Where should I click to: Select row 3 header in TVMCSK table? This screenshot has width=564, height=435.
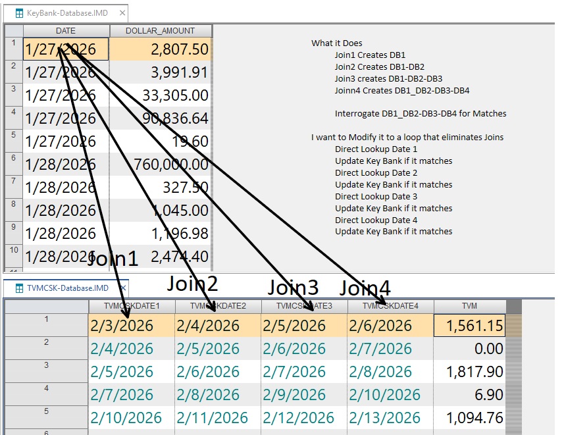[x=46, y=372]
